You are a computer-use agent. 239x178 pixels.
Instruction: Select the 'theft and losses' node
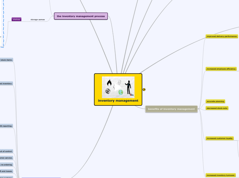click(x=6, y=171)
